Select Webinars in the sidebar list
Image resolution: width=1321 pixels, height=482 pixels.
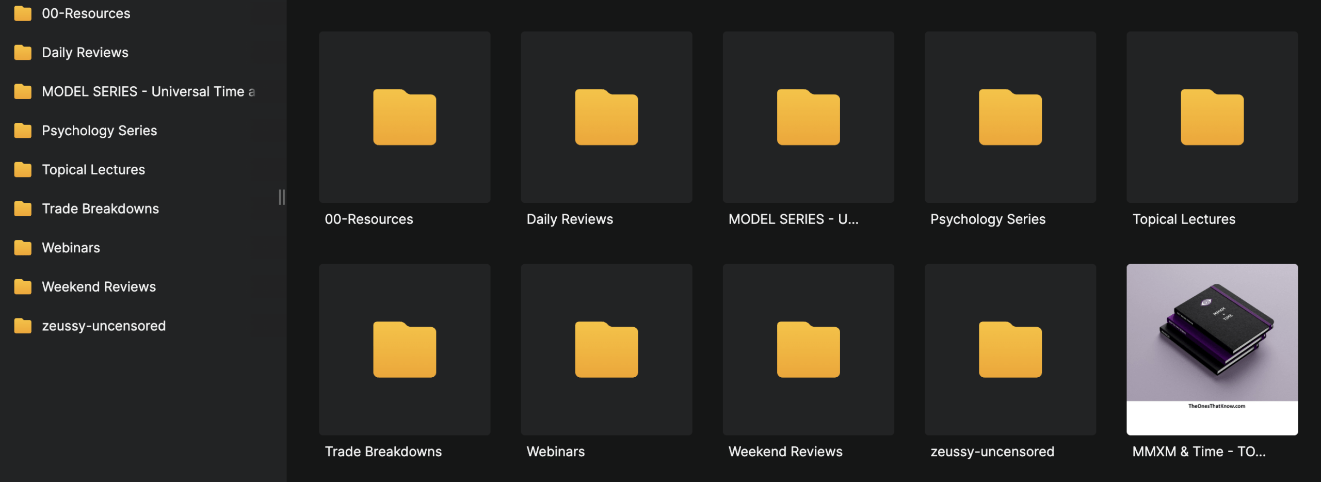71,248
